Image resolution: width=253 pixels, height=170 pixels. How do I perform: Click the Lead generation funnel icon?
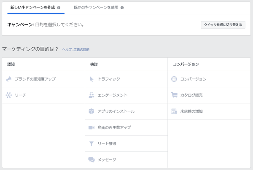coord(92,144)
